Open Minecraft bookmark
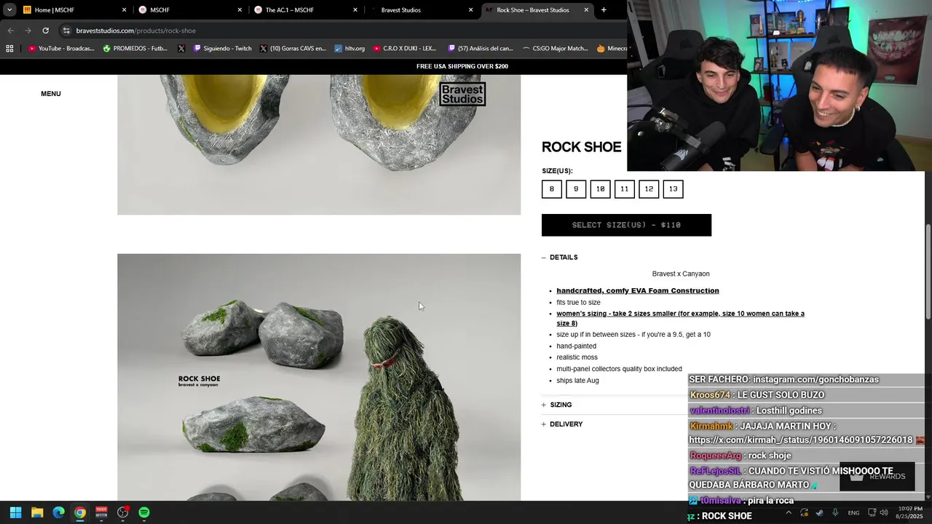Screen dimensions: 932x524 pyautogui.click(x=612, y=49)
